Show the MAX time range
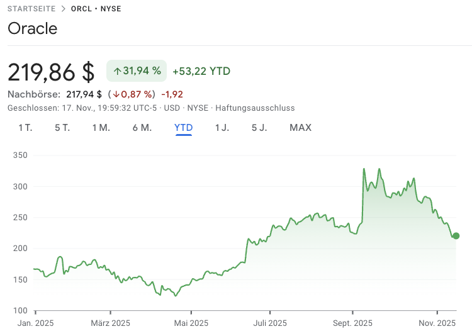This screenshot has height=336, width=472. pyautogui.click(x=300, y=128)
